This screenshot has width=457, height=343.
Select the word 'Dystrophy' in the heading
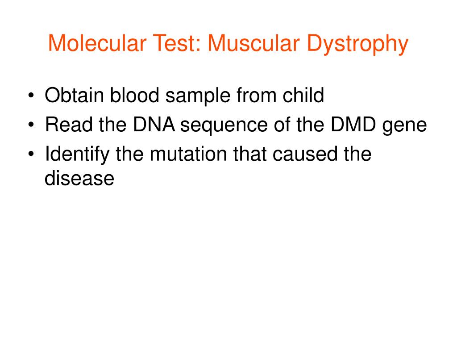click(357, 44)
